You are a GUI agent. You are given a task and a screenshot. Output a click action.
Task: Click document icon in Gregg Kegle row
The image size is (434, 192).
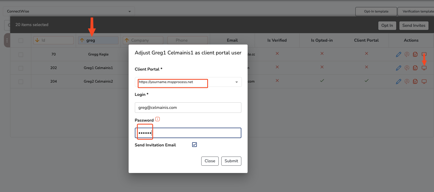415,54
